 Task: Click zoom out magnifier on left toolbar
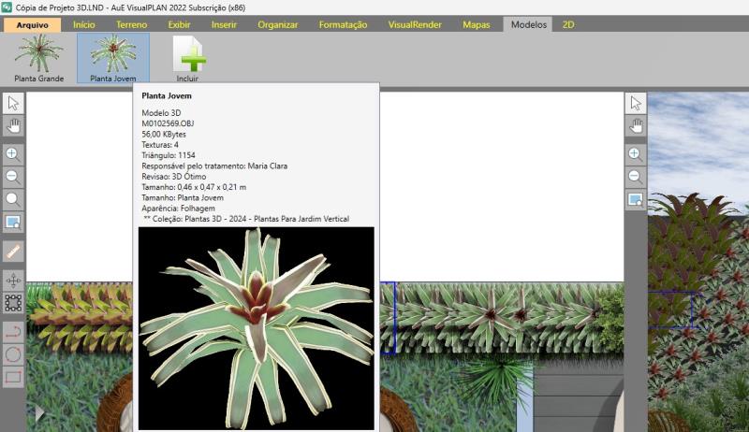coord(13,177)
